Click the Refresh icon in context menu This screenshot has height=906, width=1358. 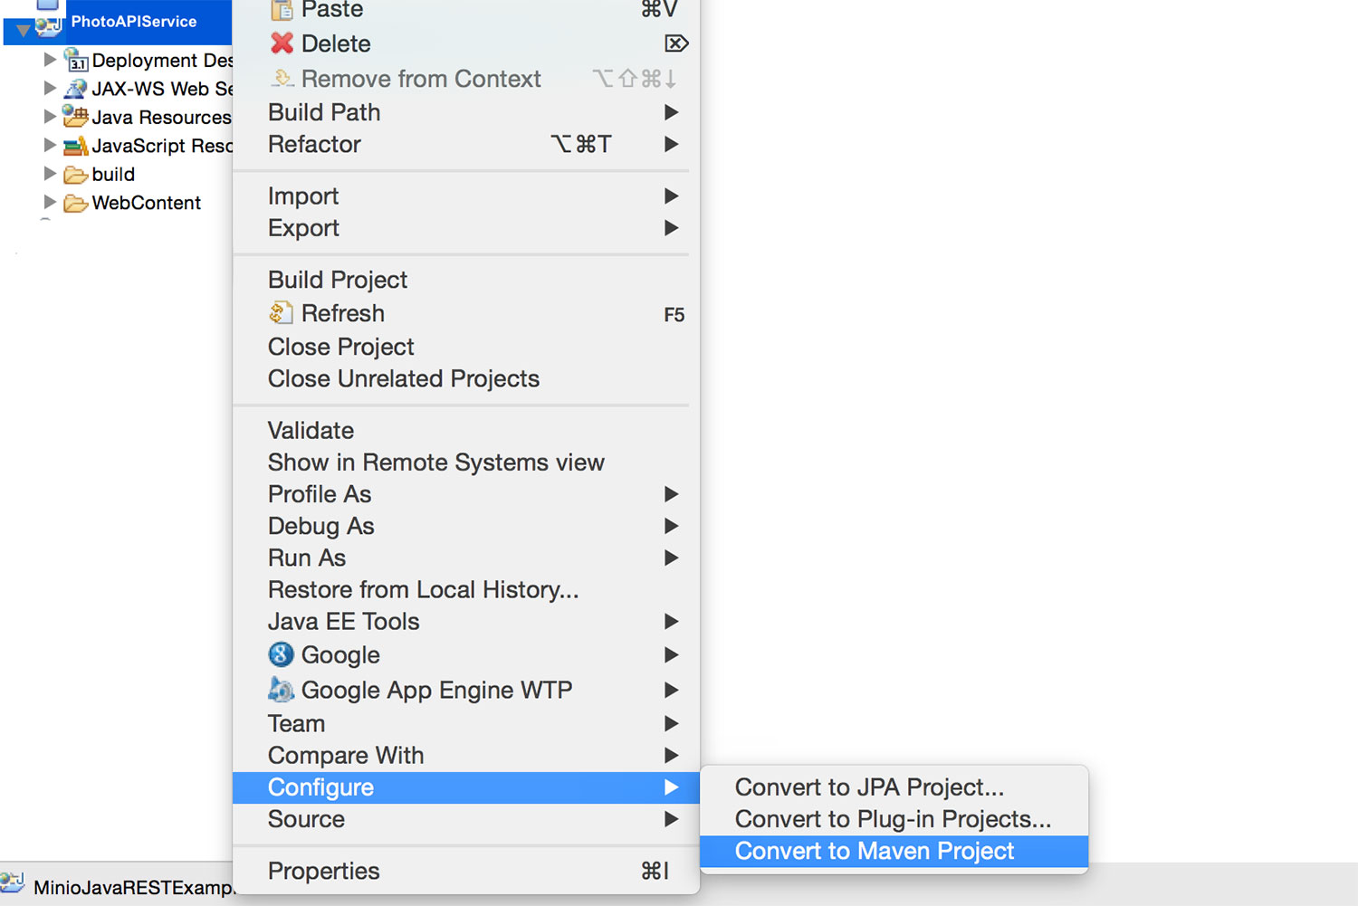click(x=281, y=313)
